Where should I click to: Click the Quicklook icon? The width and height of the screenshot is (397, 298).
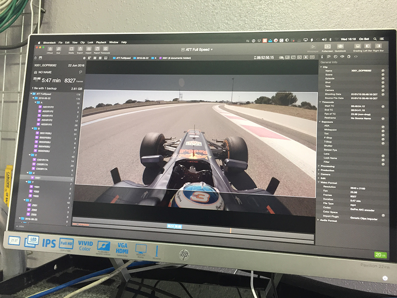(x=340, y=46)
